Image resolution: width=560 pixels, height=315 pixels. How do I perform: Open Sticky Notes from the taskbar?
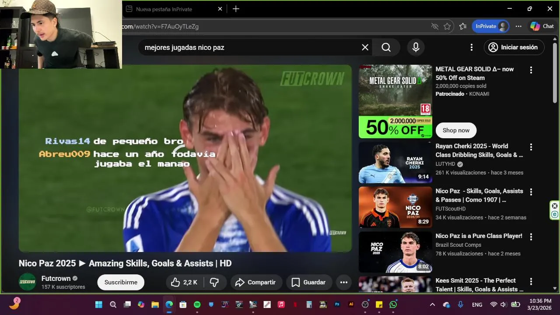(379, 304)
